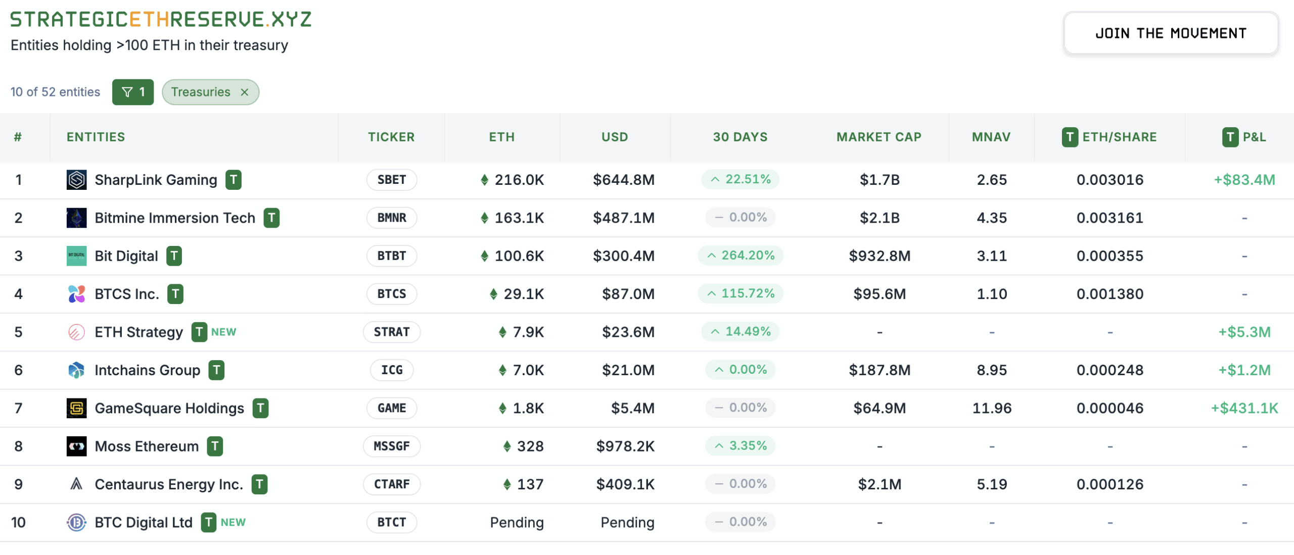Click the BTC Digital Ltd logo icon

click(76, 523)
